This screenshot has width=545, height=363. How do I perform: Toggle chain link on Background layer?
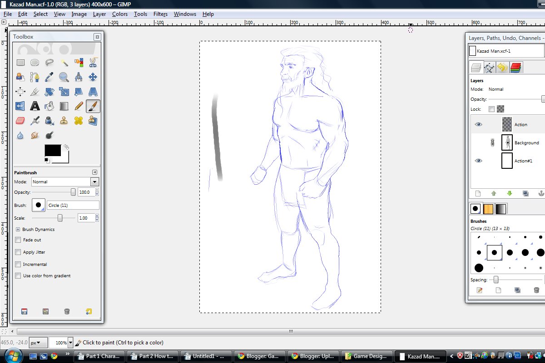(x=493, y=143)
